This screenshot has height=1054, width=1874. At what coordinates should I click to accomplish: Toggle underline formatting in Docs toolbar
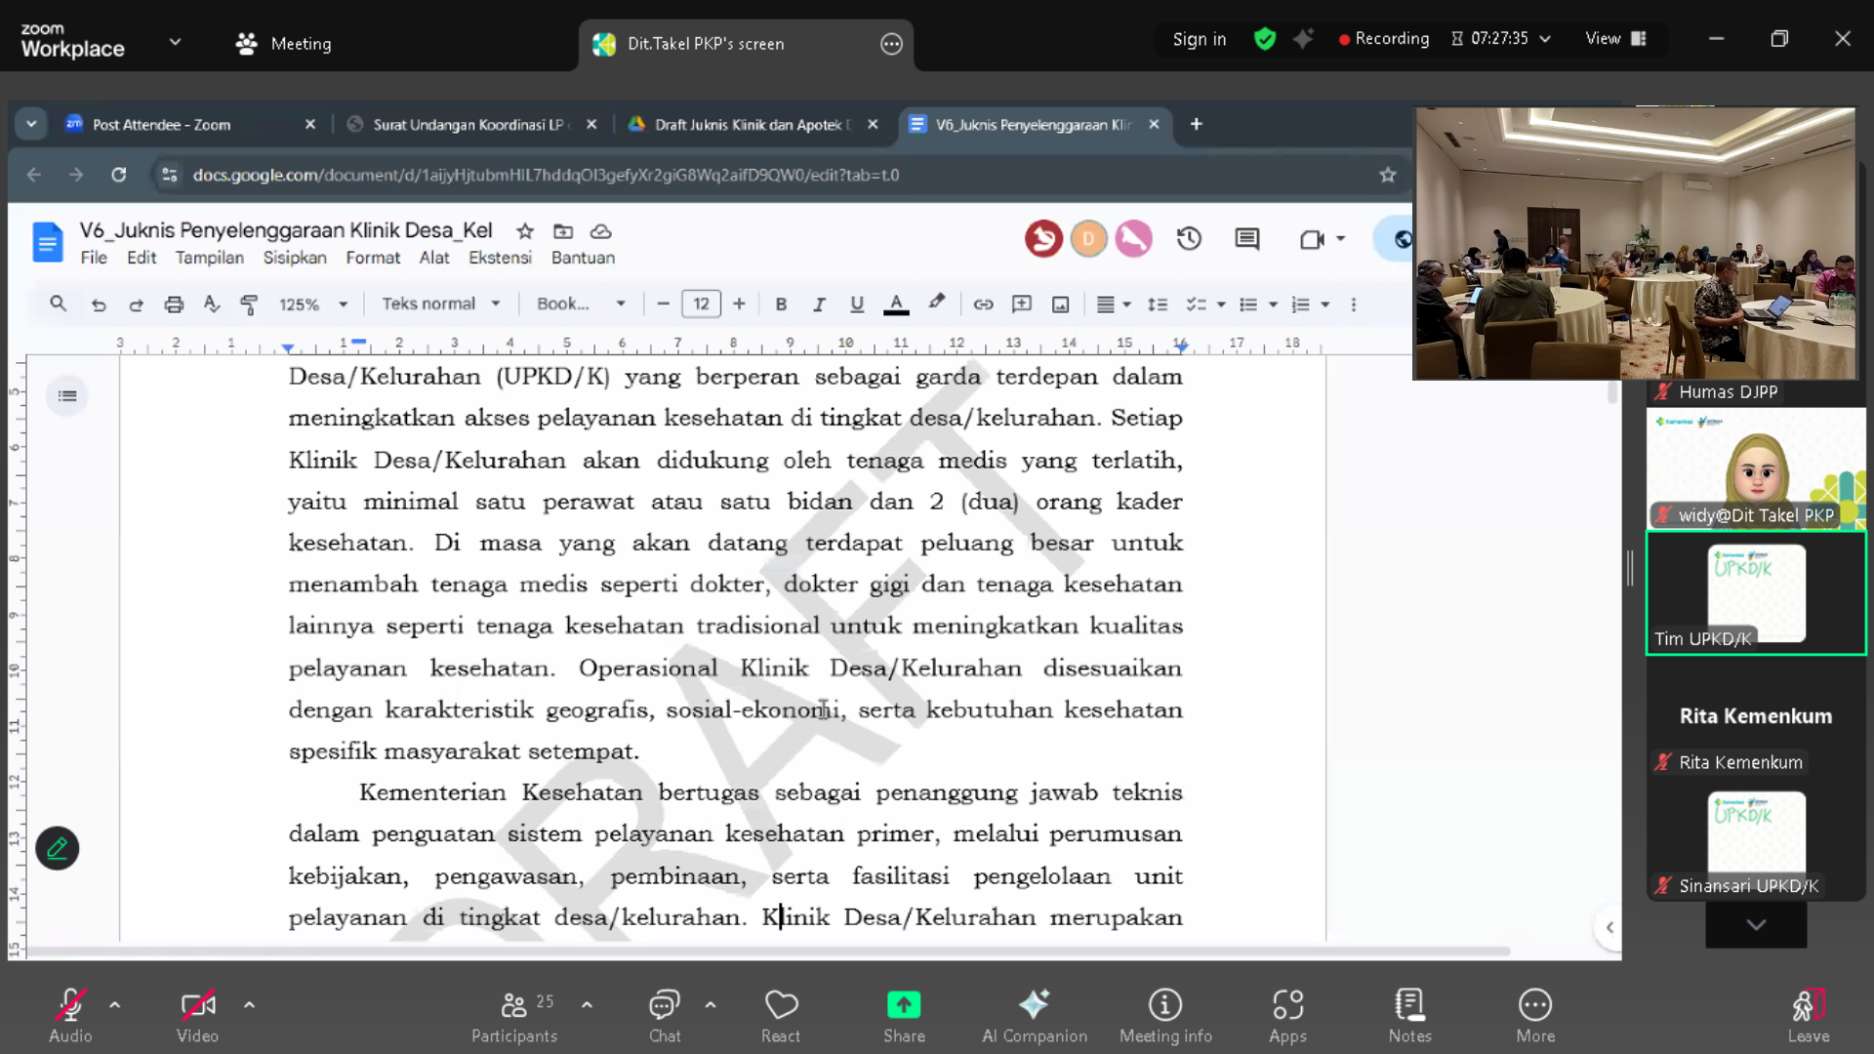click(857, 304)
